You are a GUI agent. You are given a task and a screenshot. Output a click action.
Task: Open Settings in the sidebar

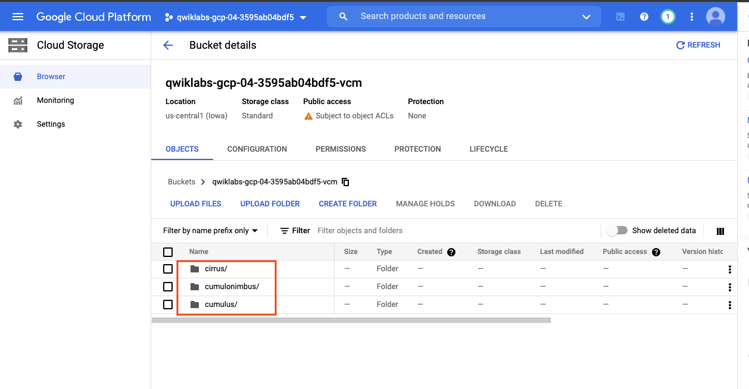pos(75,124)
